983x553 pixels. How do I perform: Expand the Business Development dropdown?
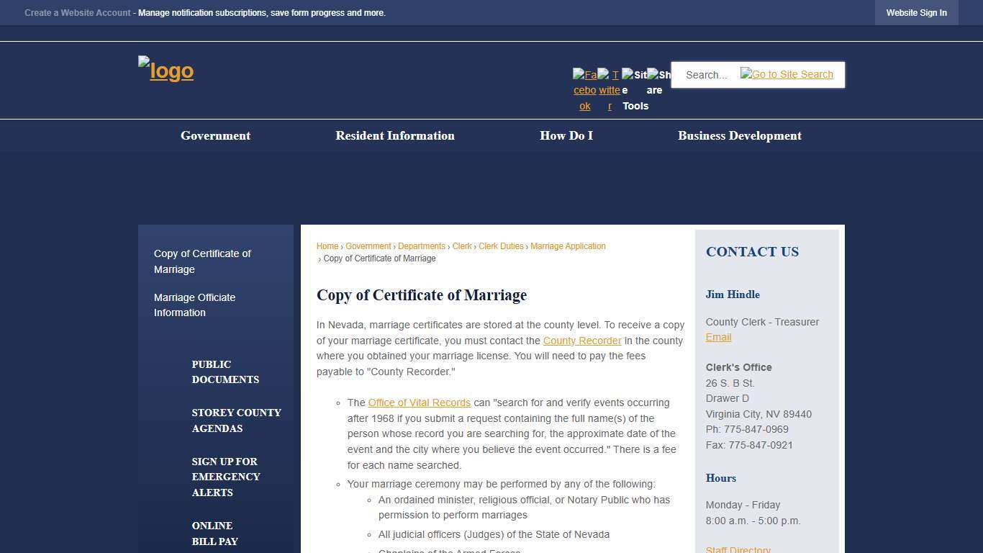[739, 135]
